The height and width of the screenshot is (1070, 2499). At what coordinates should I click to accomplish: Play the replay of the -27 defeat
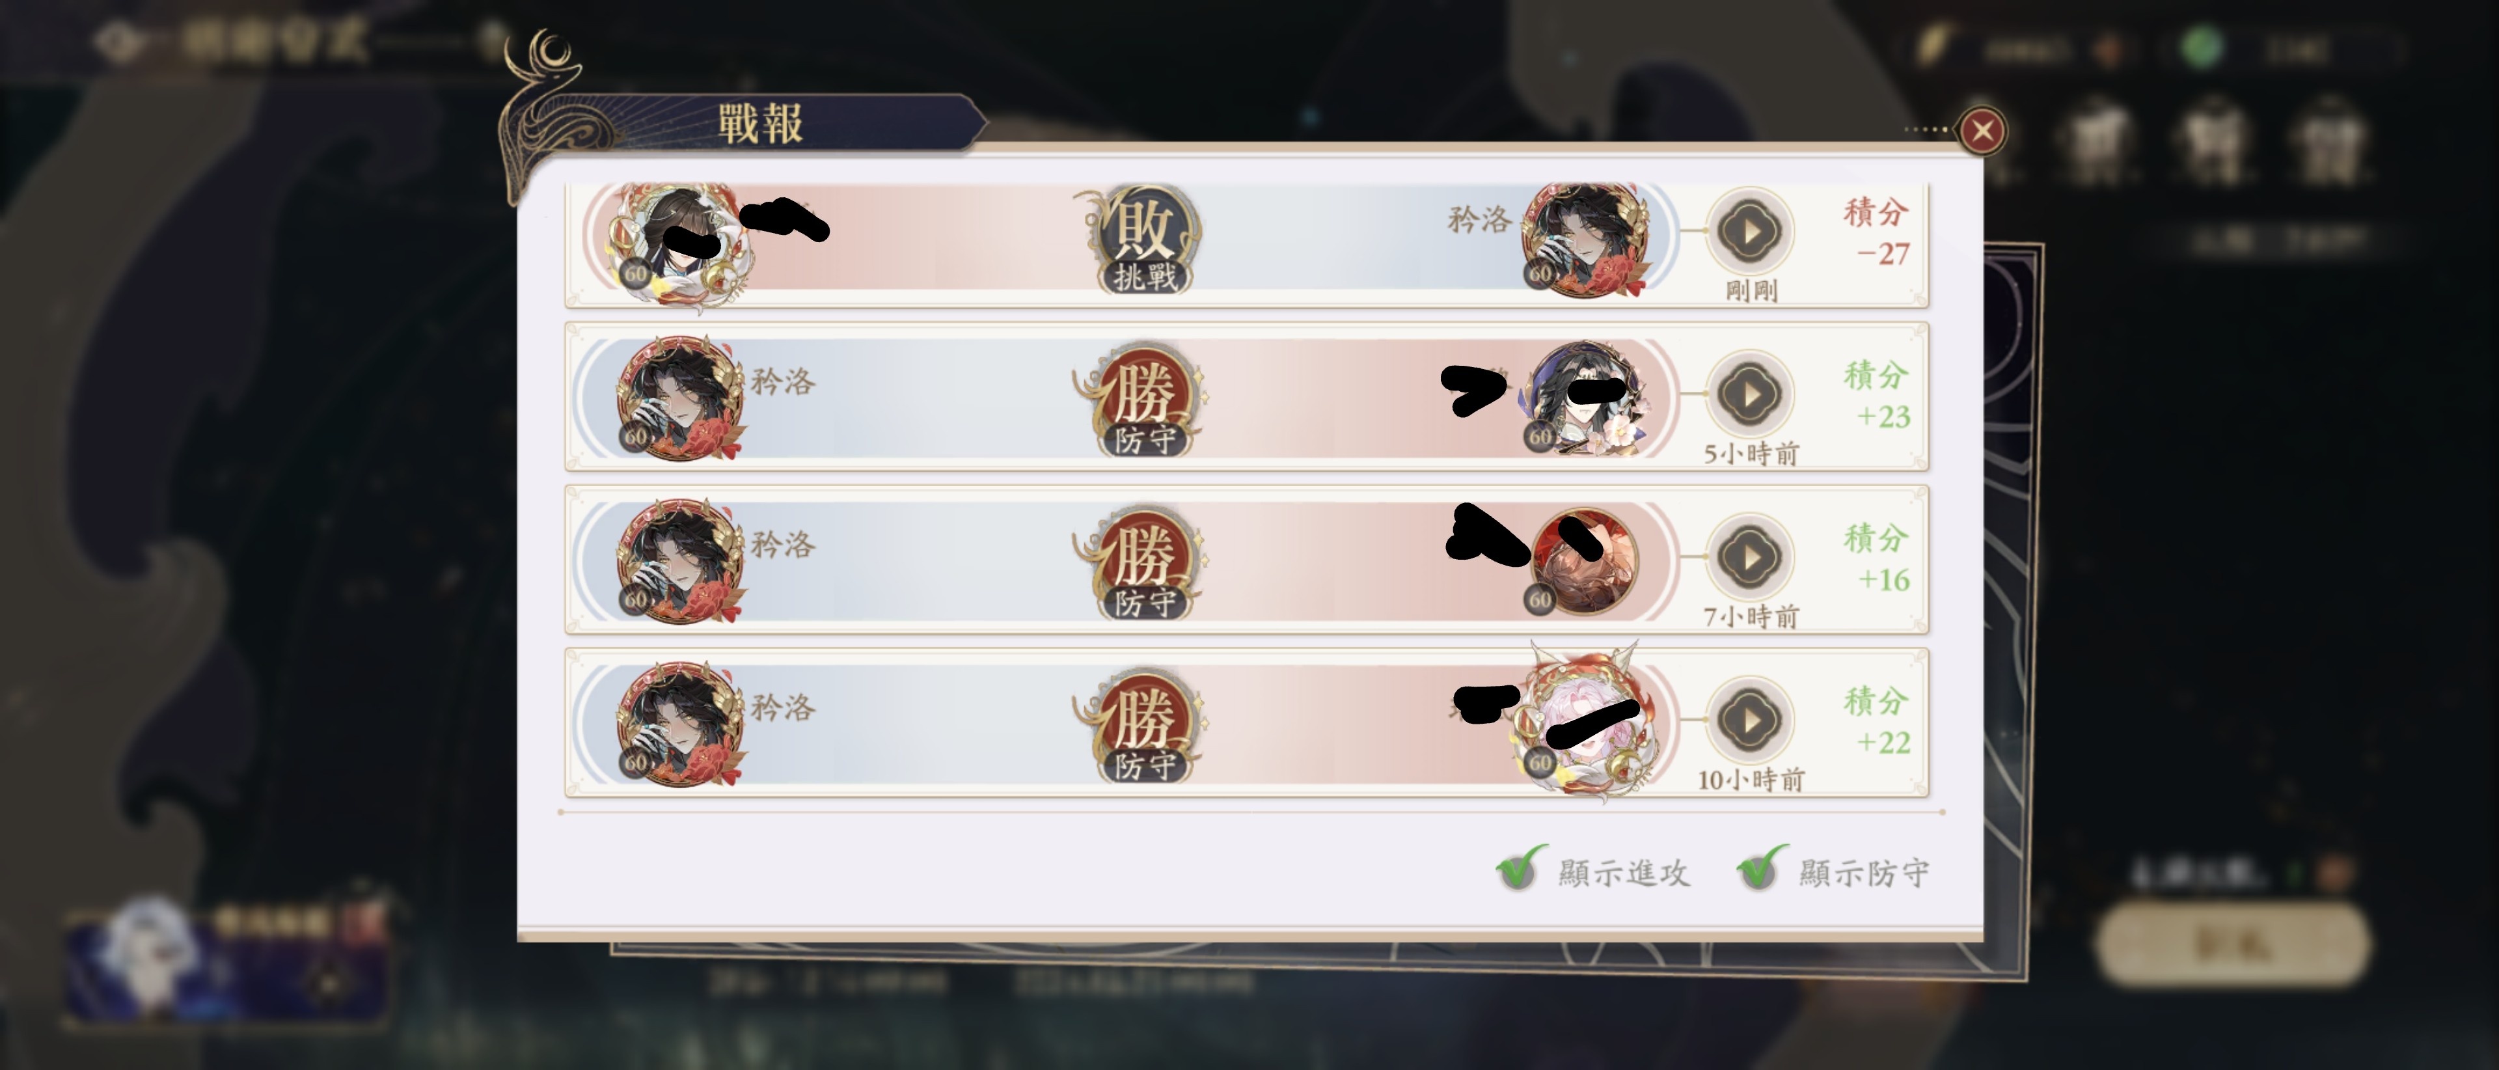[1750, 231]
